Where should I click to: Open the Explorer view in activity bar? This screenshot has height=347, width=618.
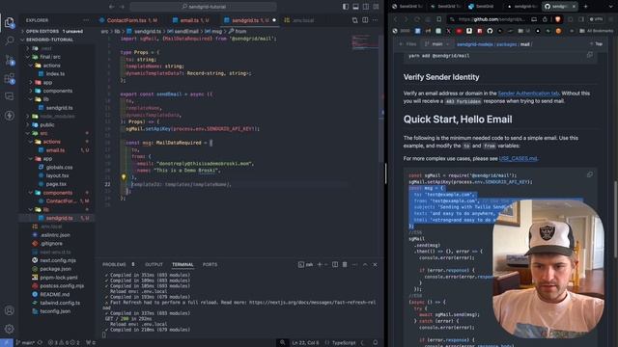9,22
